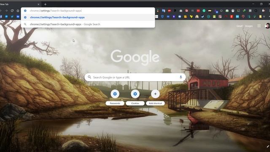Open the red ABP Adblock Plus extension
The width and height of the screenshot is (270, 152).
coord(169,11)
